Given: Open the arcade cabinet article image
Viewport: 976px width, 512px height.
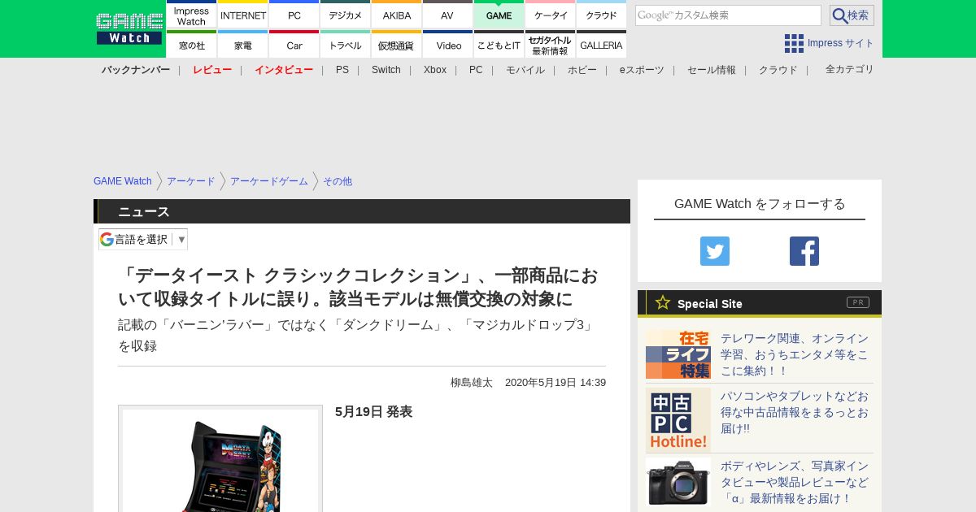Looking at the screenshot, I should [x=220, y=460].
